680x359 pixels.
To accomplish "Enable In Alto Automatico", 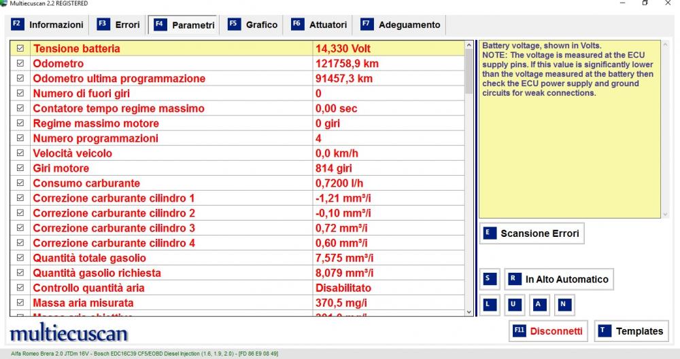I will [x=558, y=279].
